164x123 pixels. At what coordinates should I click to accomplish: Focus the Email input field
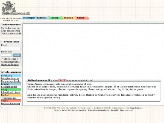tap(11, 48)
